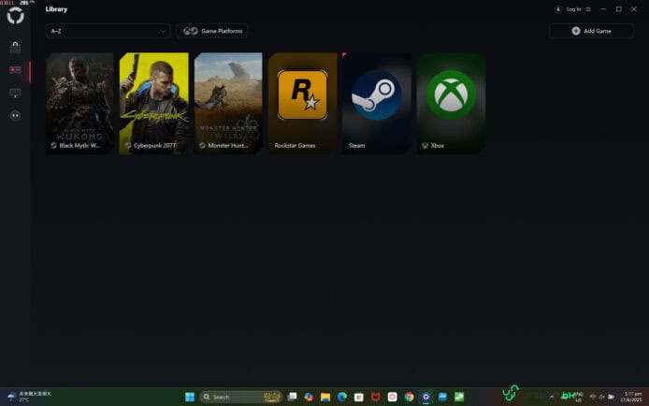
Task: Open the Monster Hunter Wilds game card
Action: point(228,104)
